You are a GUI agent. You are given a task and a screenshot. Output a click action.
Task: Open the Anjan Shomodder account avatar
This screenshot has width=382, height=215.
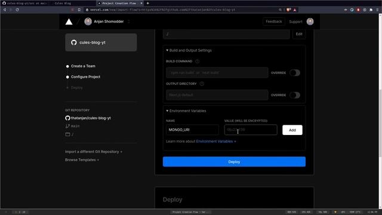(x=88, y=21)
